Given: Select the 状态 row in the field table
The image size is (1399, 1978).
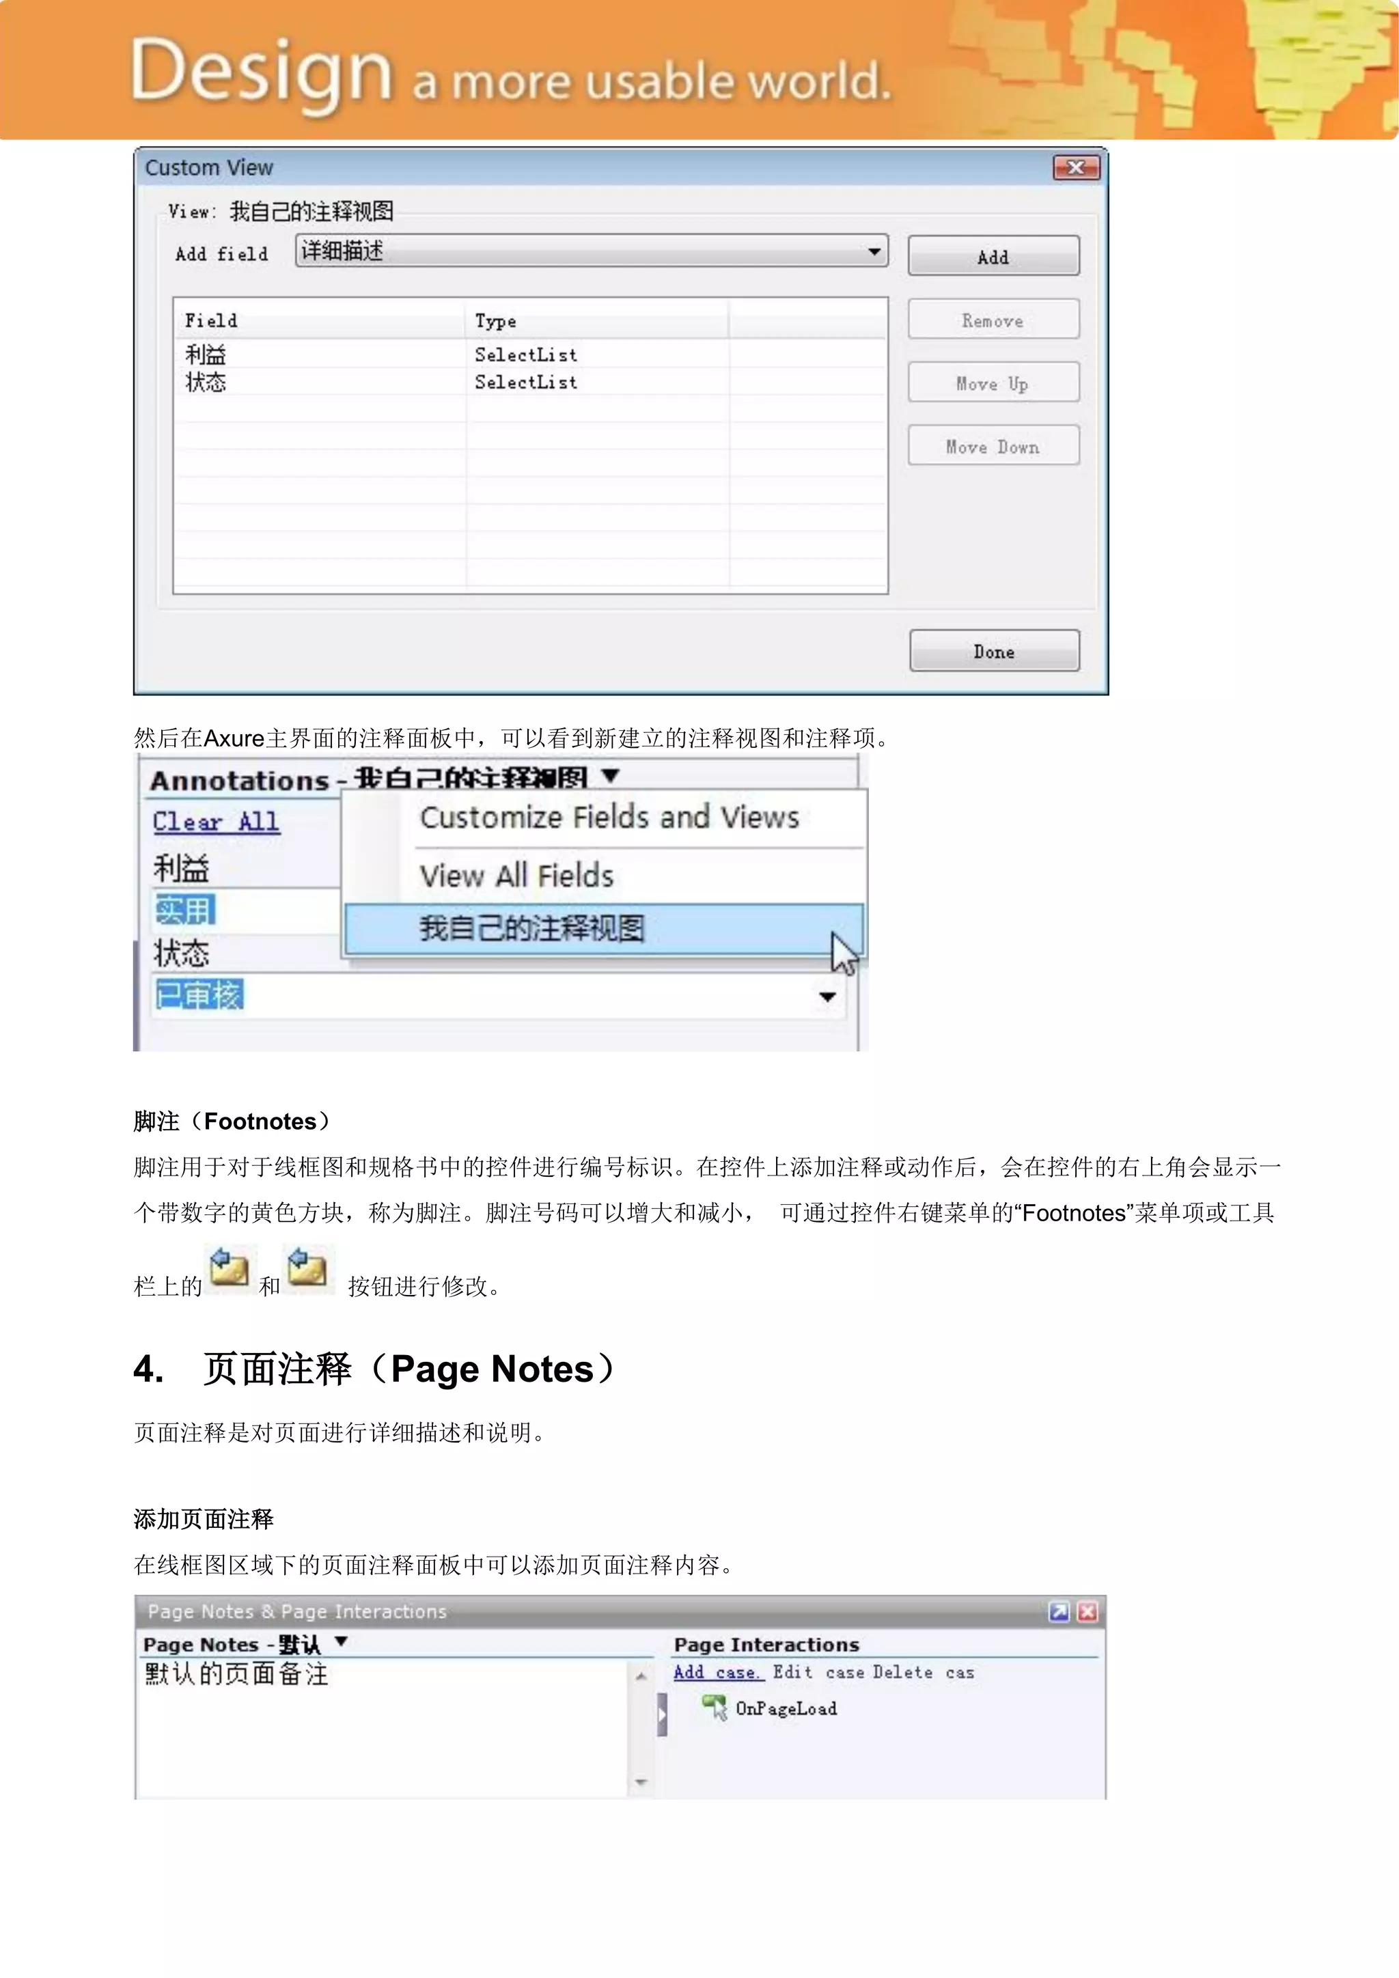Looking at the screenshot, I should pyautogui.click(x=530, y=382).
